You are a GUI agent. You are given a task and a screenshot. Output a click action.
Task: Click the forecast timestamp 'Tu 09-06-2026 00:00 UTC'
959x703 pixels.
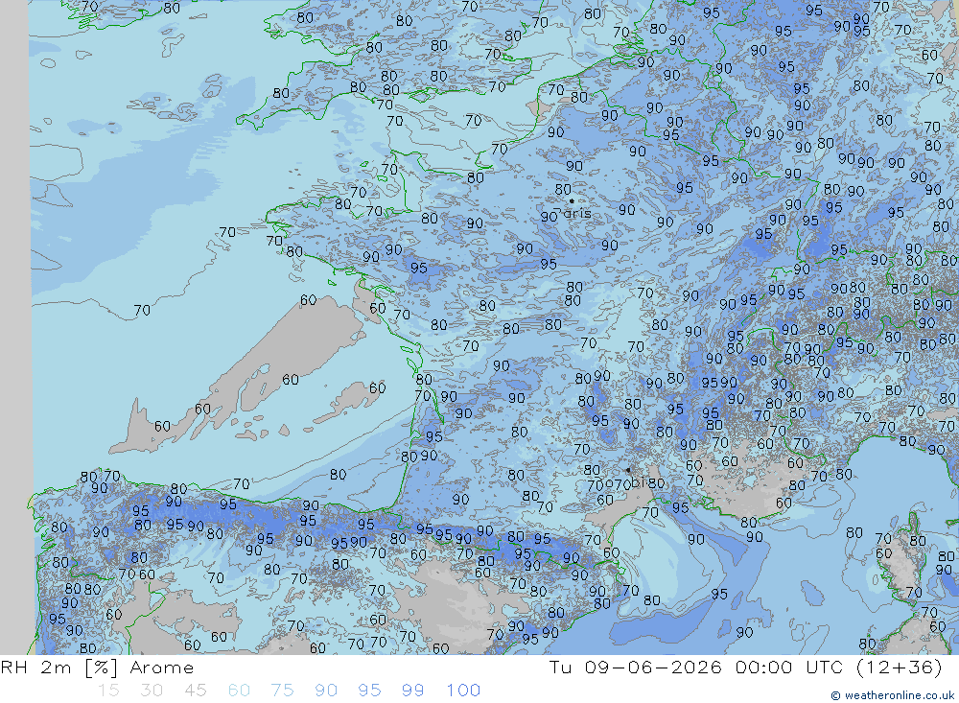696,667
